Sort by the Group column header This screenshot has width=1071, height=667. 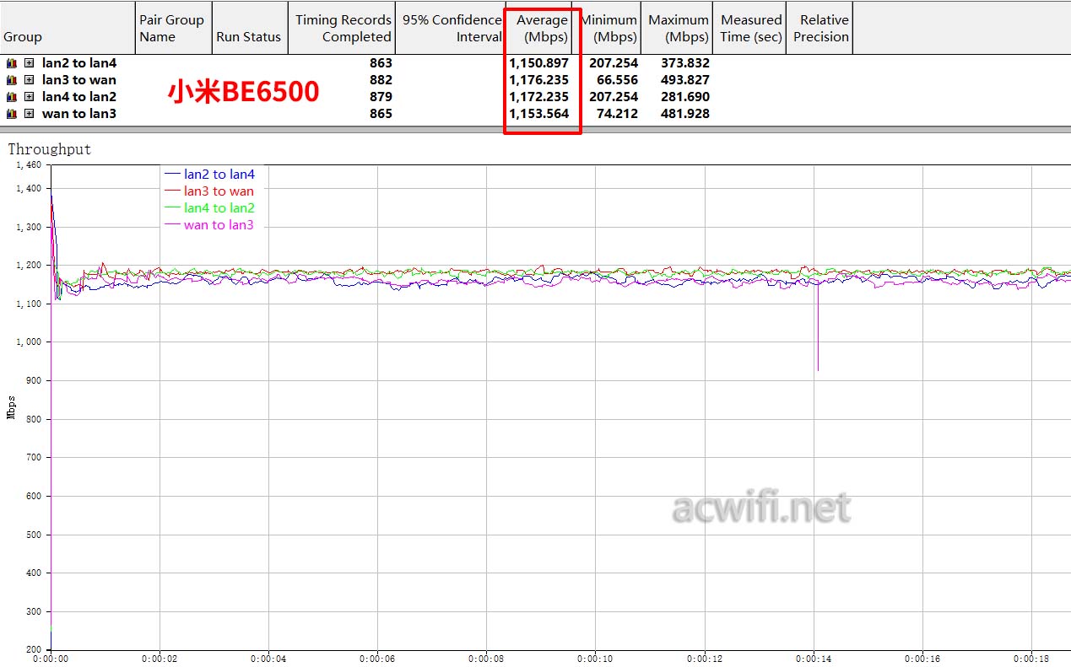point(68,28)
